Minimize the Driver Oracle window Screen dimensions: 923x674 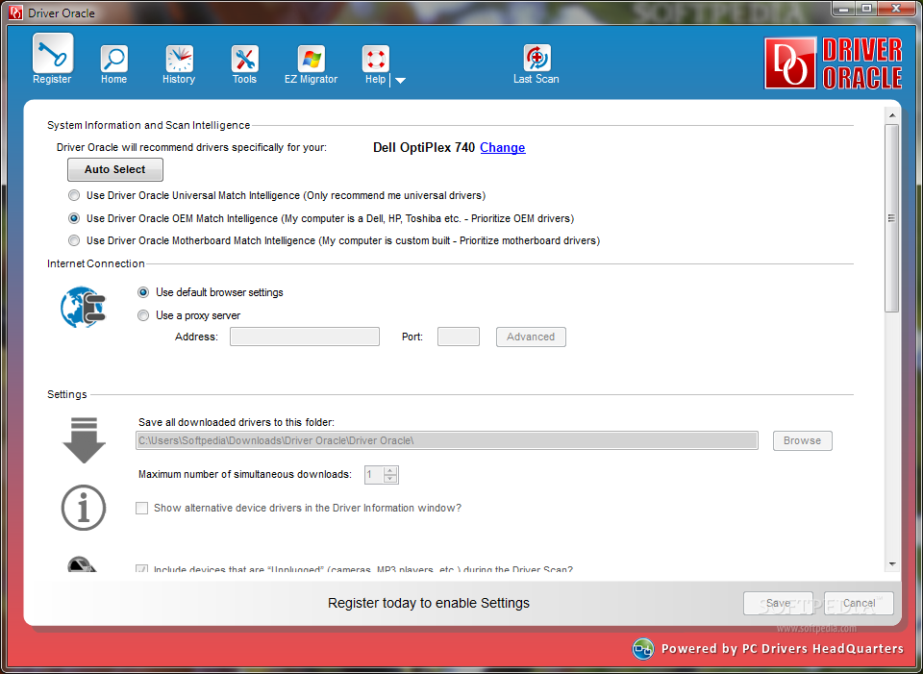(x=845, y=8)
